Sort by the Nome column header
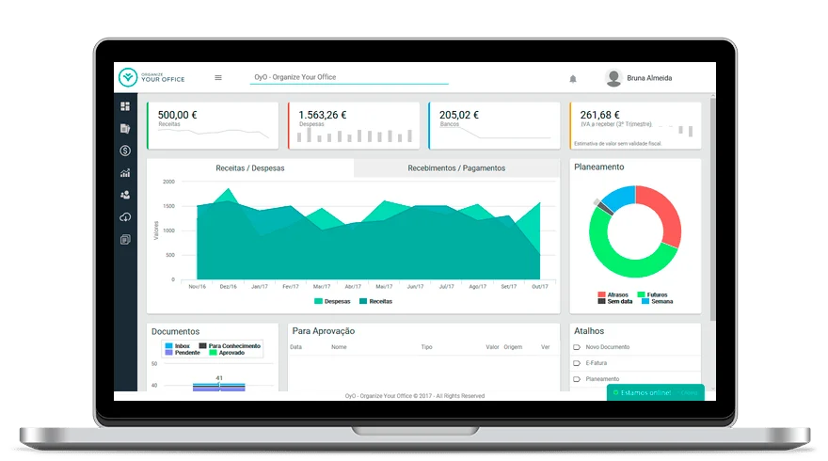 click(339, 347)
